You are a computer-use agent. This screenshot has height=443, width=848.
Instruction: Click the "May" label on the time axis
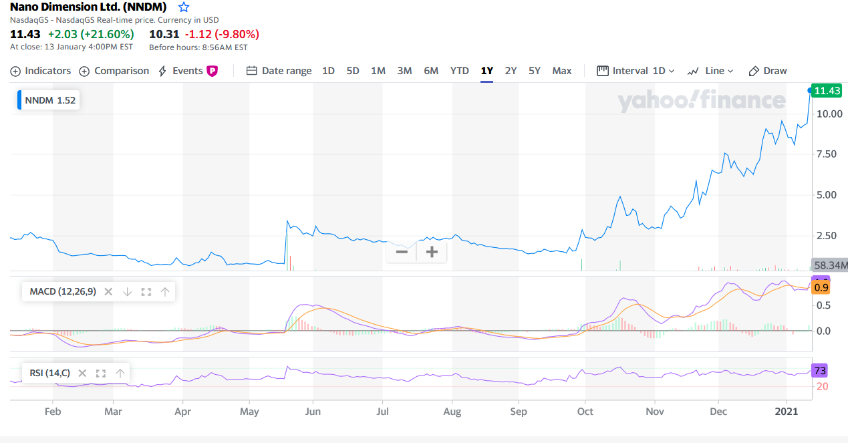pos(249,412)
